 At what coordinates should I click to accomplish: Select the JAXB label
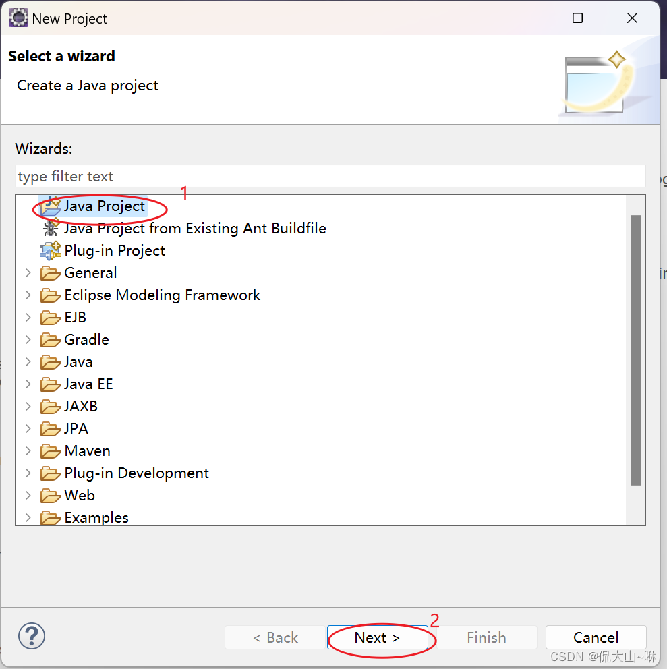81,406
